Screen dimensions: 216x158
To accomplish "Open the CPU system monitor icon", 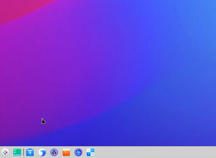I will [78, 152].
